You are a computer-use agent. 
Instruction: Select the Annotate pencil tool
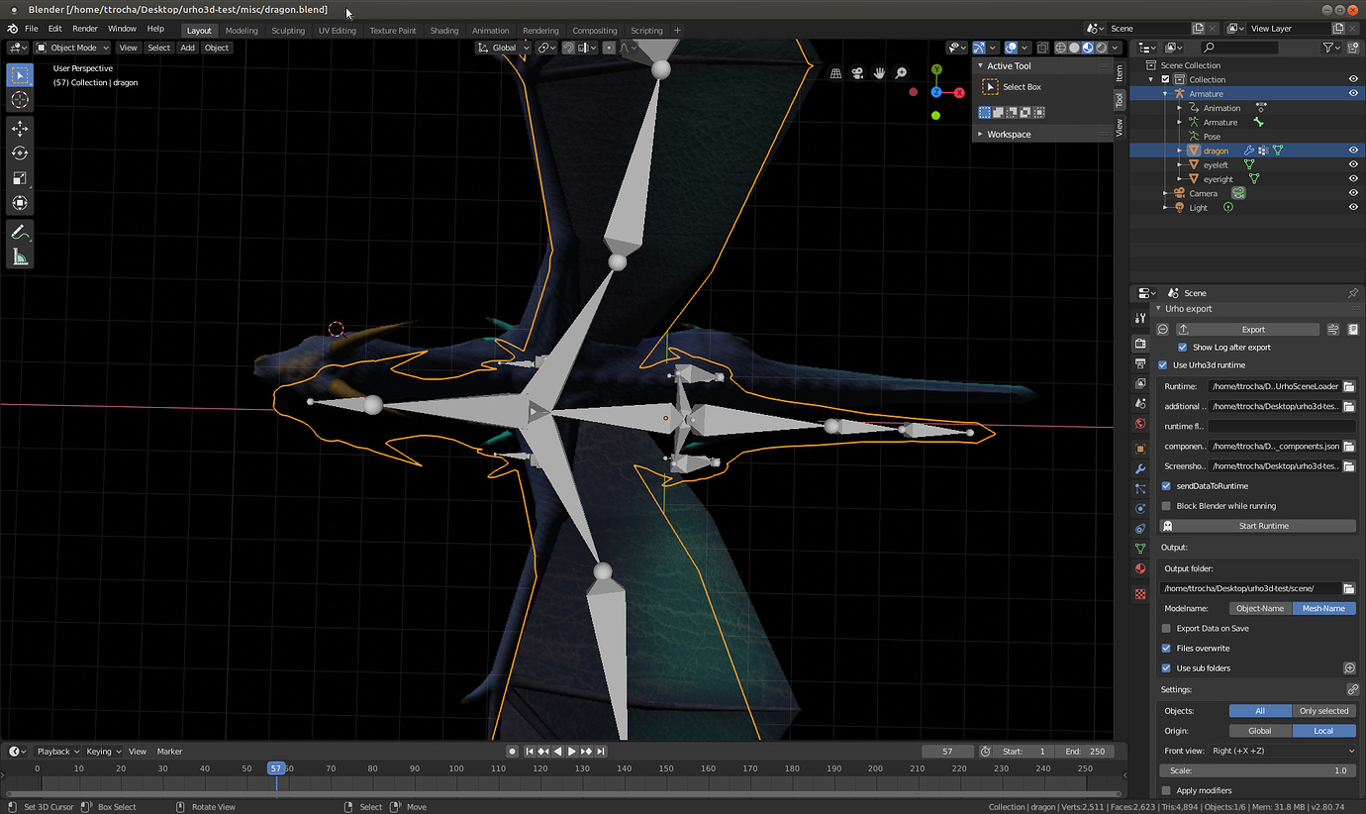click(20, 232)
